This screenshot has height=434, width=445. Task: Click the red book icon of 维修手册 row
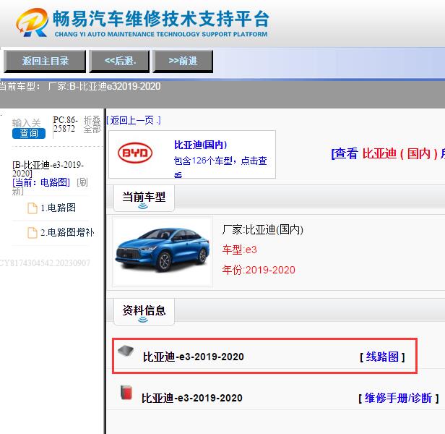(x=126, y=393)
